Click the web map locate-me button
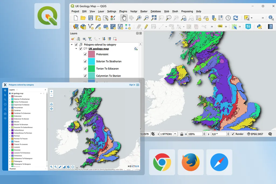276x184 pixels. 51,109
